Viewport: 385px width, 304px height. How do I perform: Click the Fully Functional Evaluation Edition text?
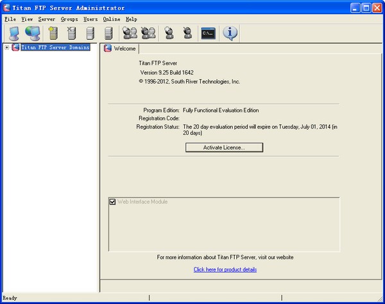221,110
